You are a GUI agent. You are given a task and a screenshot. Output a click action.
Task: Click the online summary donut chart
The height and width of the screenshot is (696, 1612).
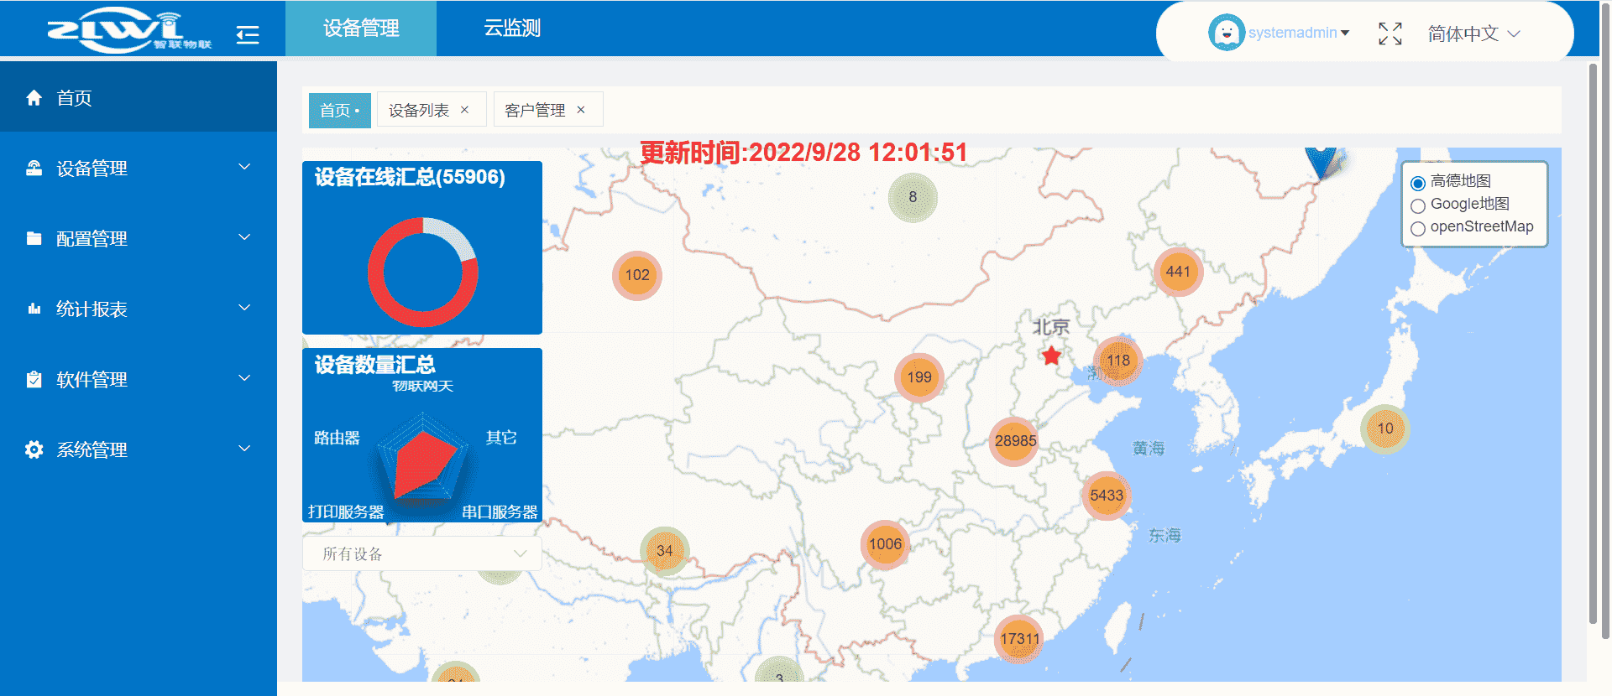(422, 272)
